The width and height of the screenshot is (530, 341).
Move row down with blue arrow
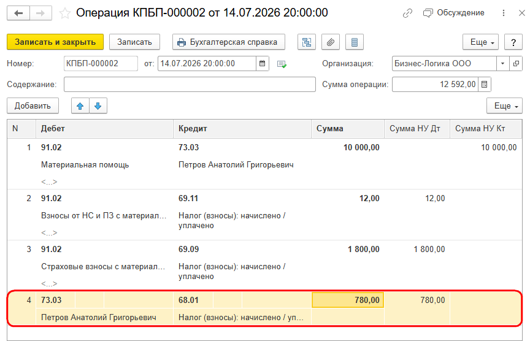click(98, 105)
